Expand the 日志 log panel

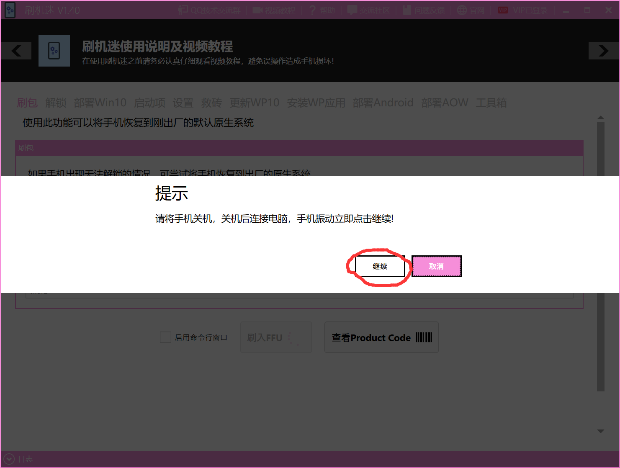point(9,459)
